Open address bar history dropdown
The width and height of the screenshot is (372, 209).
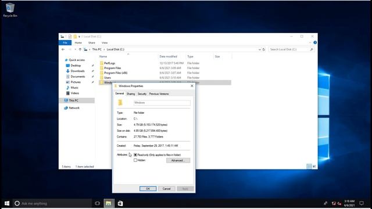tap(260, 49)
